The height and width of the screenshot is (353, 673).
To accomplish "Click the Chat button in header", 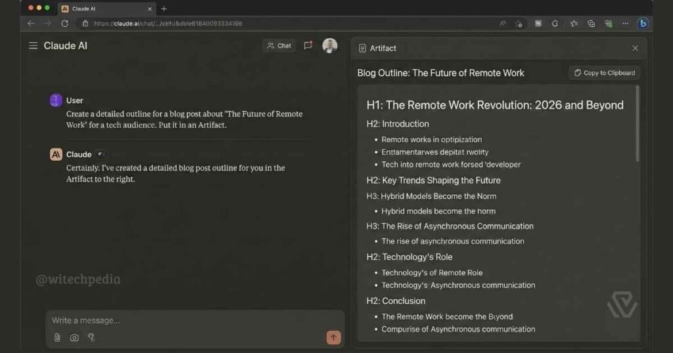I will point(279,45).
